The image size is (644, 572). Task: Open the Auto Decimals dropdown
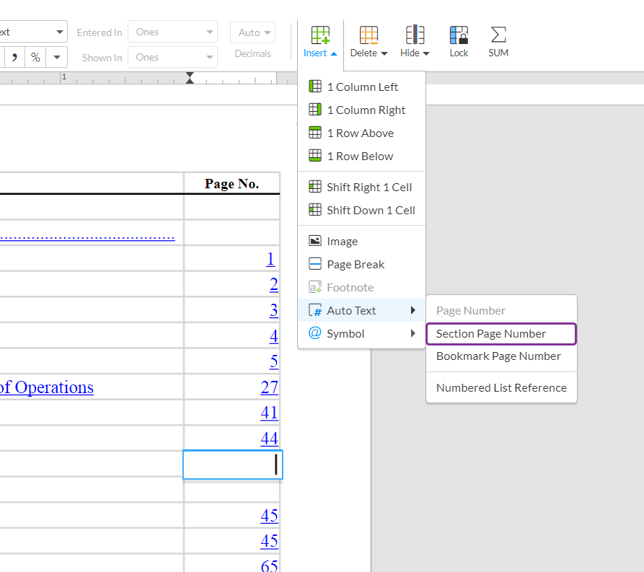(252, 32)
